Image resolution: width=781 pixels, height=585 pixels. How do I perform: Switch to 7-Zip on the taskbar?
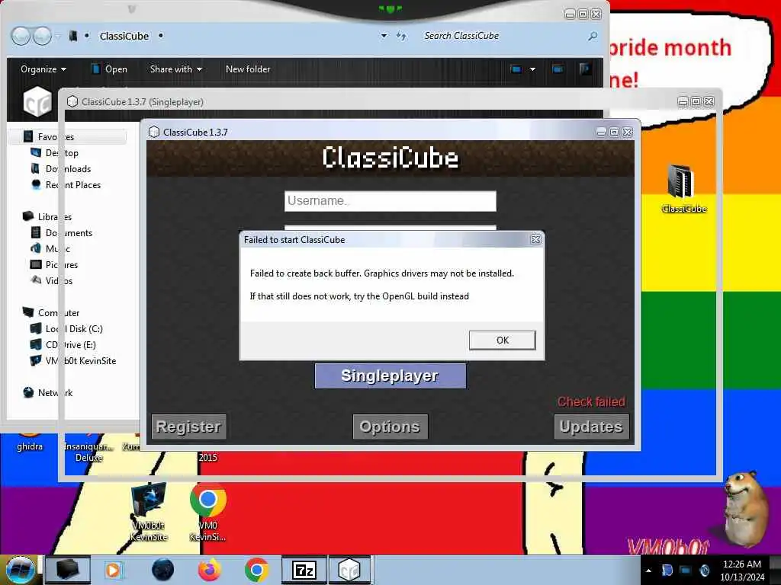(x=304, y=570)
